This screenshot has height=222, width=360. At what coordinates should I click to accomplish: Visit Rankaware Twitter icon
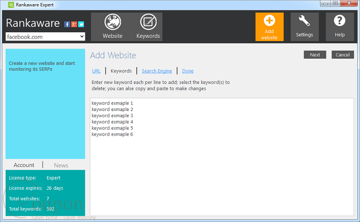[81, 24]
